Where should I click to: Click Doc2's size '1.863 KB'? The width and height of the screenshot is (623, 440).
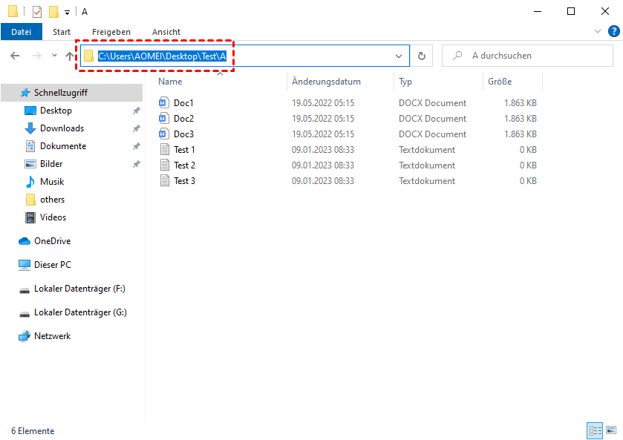pos(521,118)
